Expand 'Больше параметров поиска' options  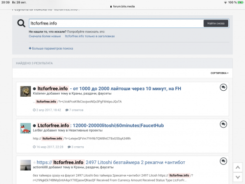51,49
